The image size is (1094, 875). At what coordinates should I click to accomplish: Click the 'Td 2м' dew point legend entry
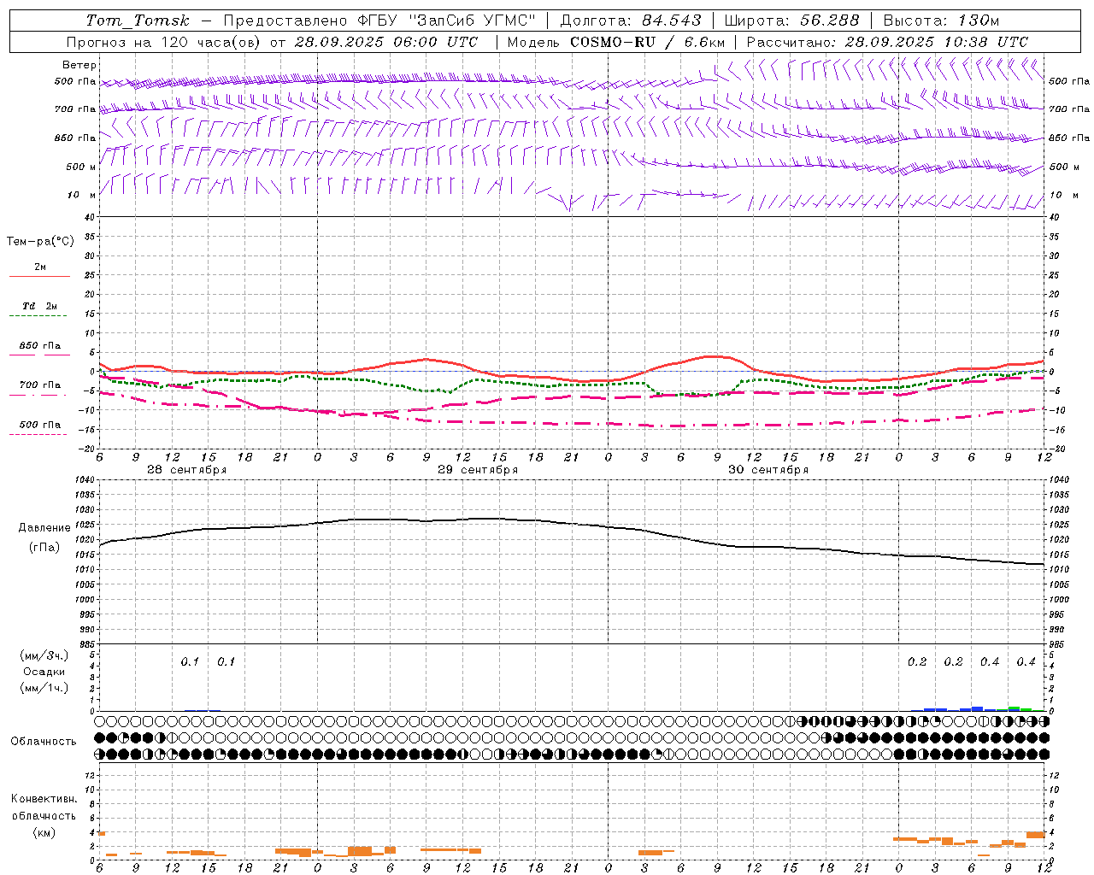[40, 306]
